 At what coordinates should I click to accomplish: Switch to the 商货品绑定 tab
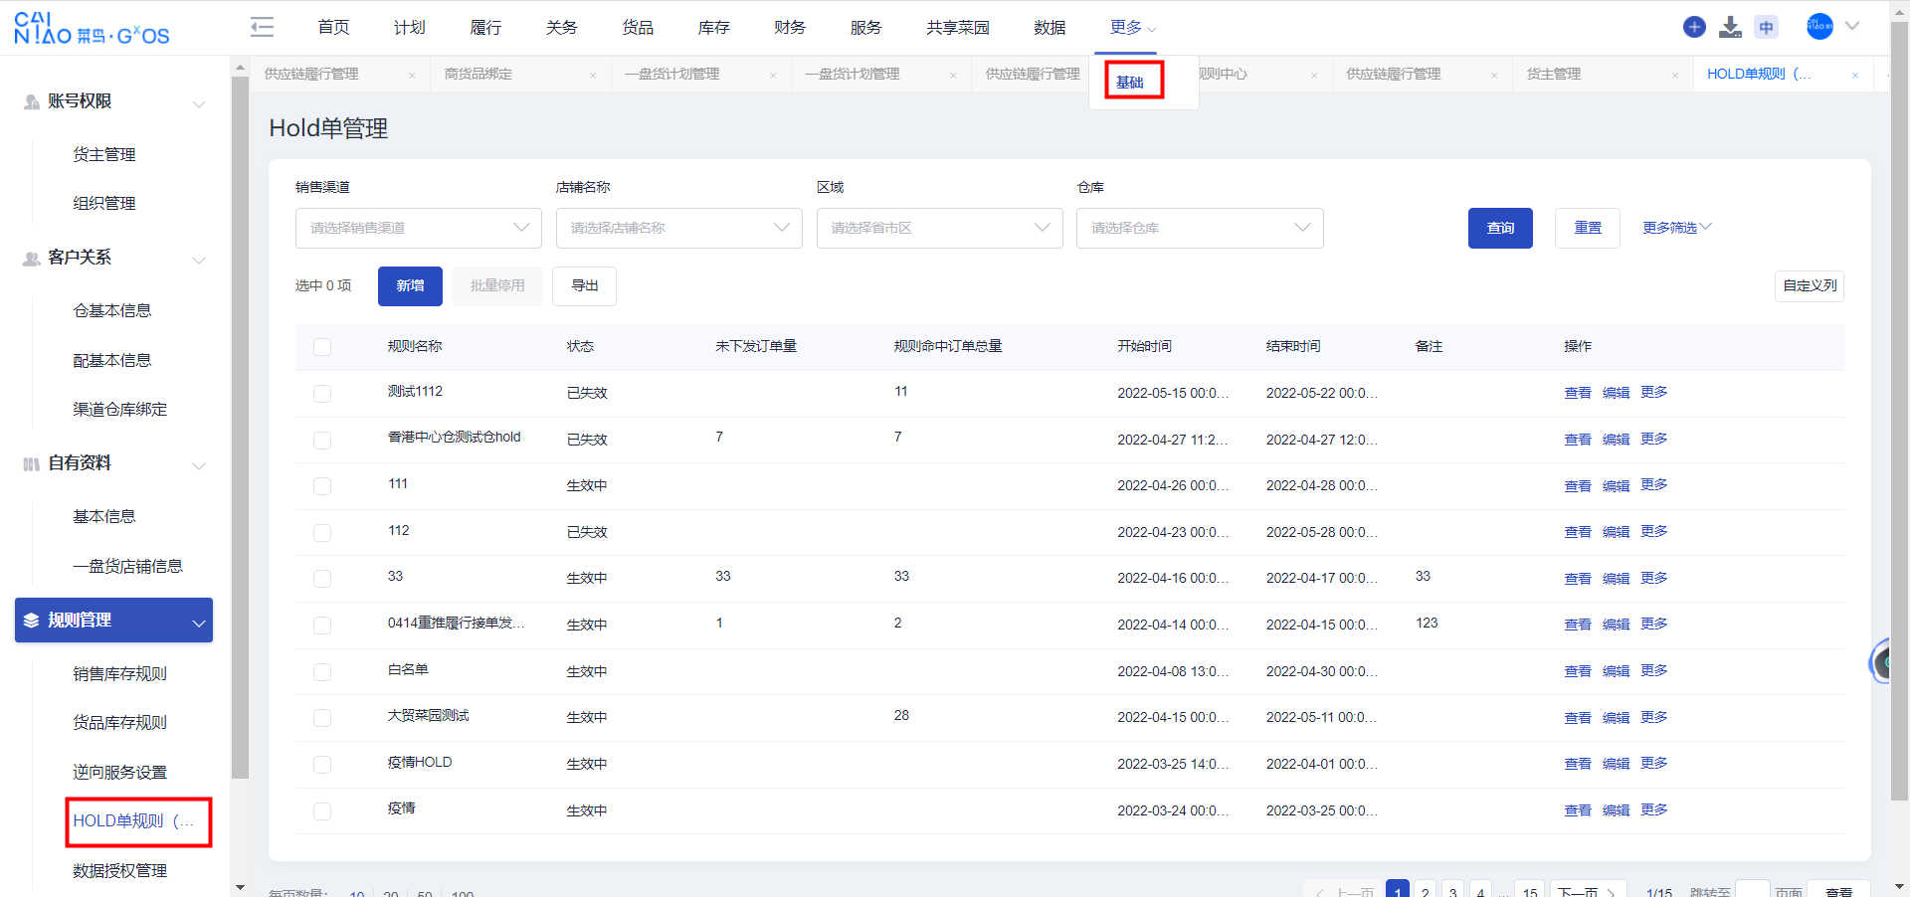tap(478, 74)
